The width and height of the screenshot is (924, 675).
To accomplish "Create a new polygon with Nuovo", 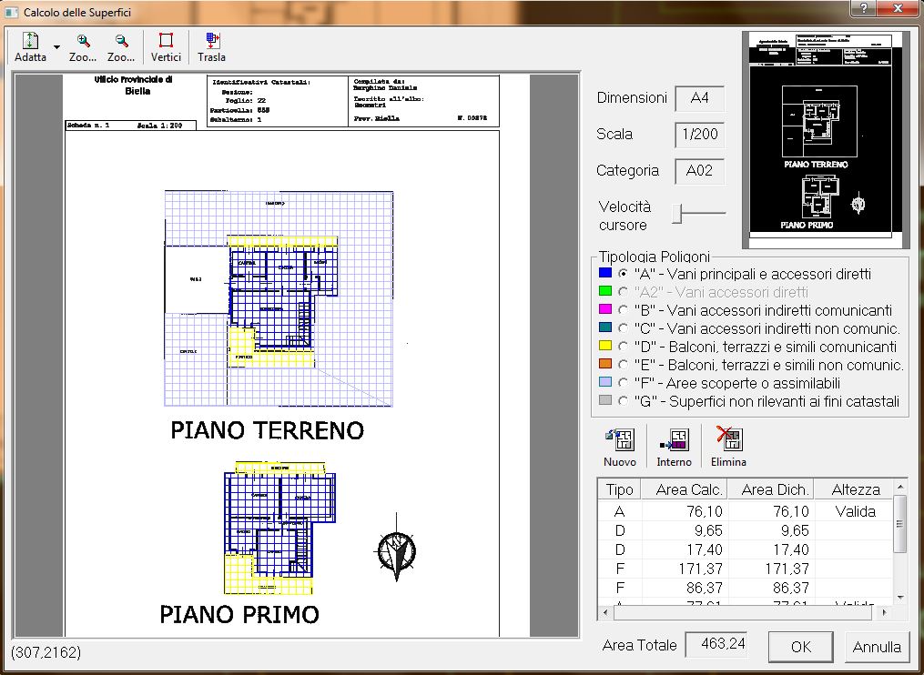I will 620,442.
